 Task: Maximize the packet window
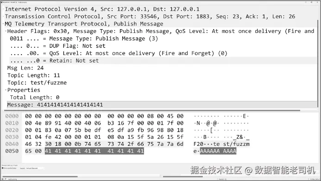click(x=312, y=2)
